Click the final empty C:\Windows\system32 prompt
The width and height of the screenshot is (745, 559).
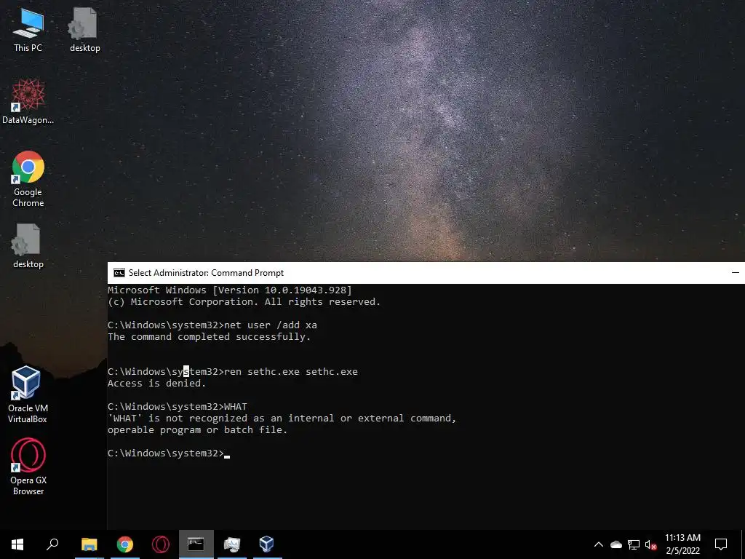click(x=169, y=453)
